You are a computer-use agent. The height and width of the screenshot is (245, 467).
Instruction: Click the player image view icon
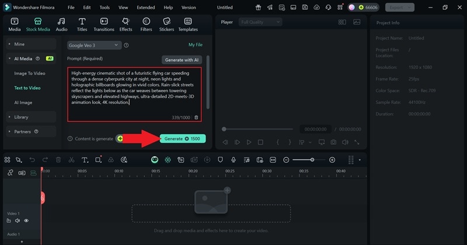click(x=357, y=22)
